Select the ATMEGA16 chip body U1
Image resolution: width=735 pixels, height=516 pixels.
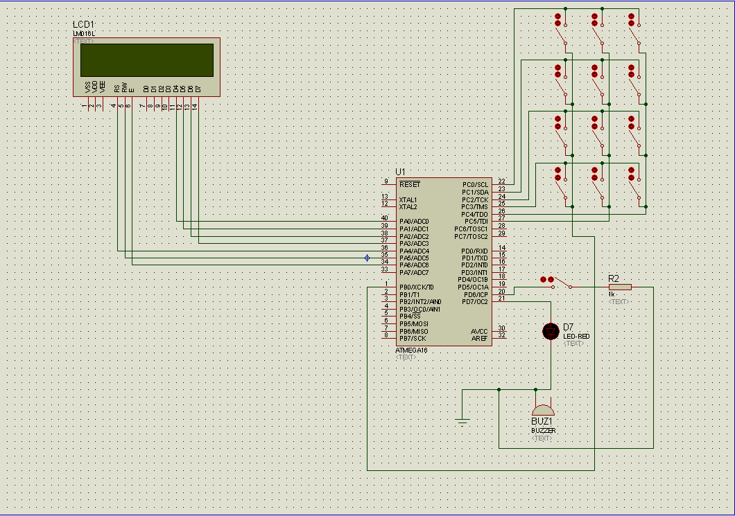click(x=444, y=262)
